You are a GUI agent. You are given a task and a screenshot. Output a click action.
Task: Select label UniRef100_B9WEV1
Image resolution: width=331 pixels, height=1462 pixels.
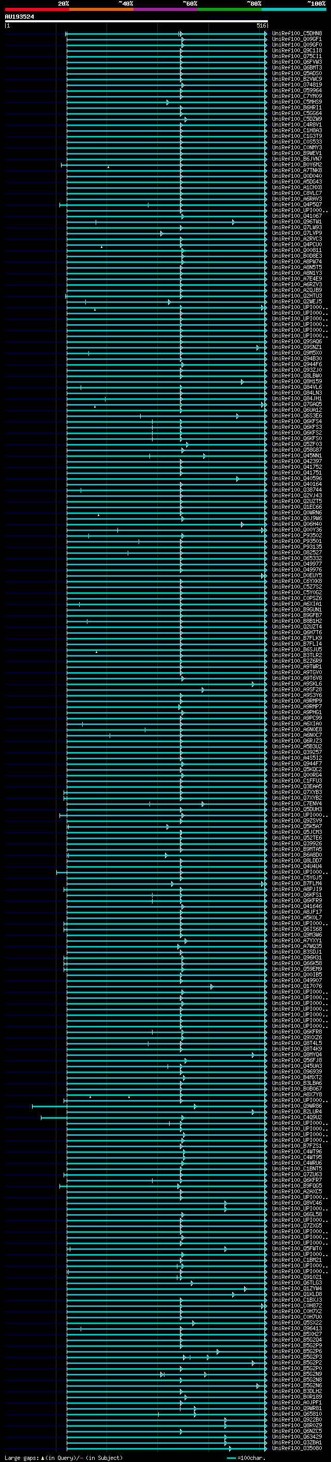coord(297,153)
